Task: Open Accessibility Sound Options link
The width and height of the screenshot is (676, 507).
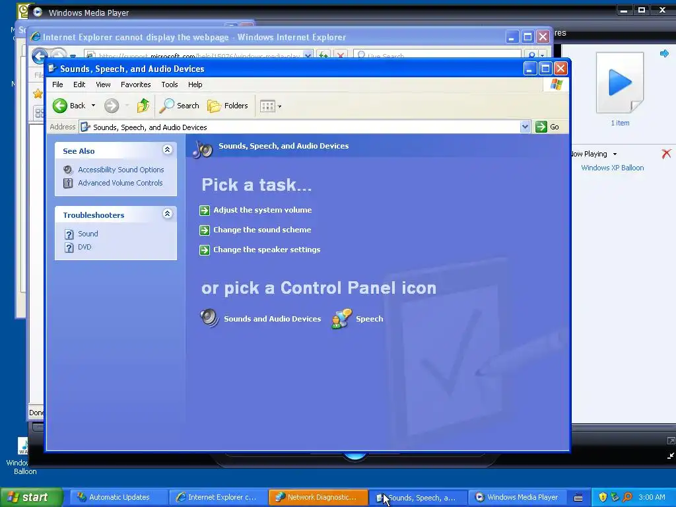Action: point(121,170)
